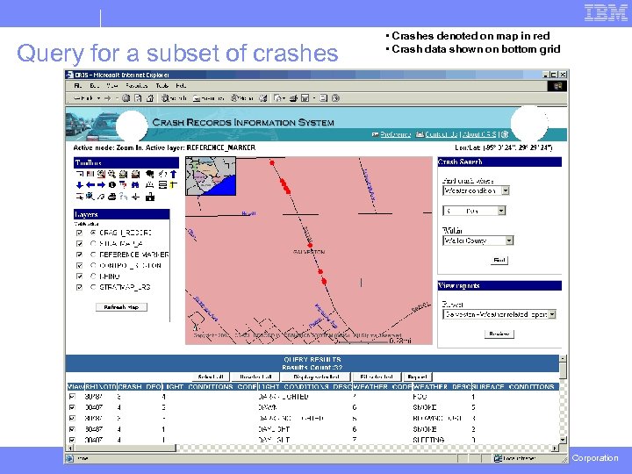
Task: Click the Report button in Query Results
Action: pos(417,377)
